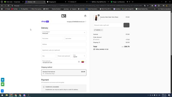Go forward with browser forward arrow
172x97 pixels.
click(x=5, y=6)
